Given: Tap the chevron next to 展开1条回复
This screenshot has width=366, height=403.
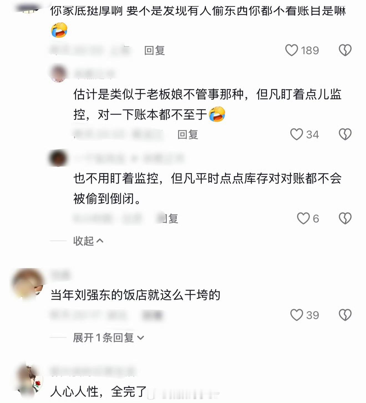Looking at the screenshot, I should tap(141, 338).
